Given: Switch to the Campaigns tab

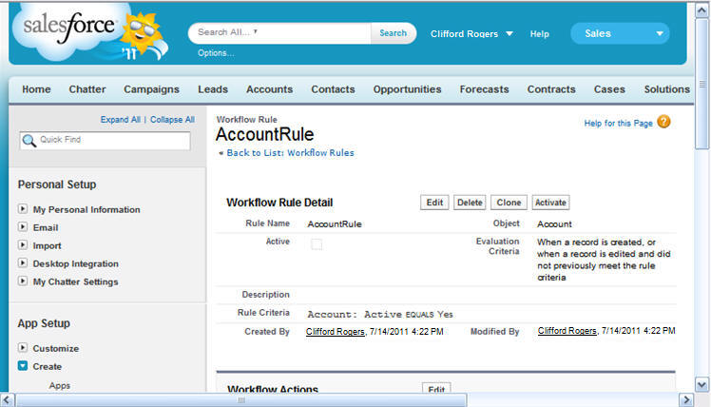Looking at the screenshot, I should click(x=151, y=89).
